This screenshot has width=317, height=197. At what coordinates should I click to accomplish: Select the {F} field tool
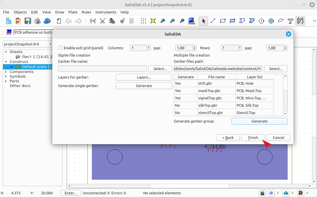click(x=300, y=21)
